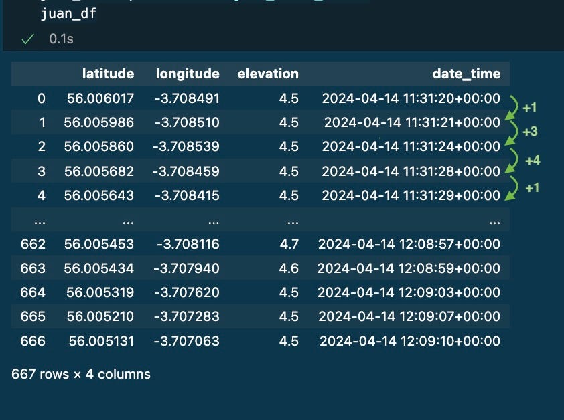This screenshot has width=564, height=420.
Task: Click the timestamp 2024-04-14 11:31:28+00:00
Action: coord(411,171)
